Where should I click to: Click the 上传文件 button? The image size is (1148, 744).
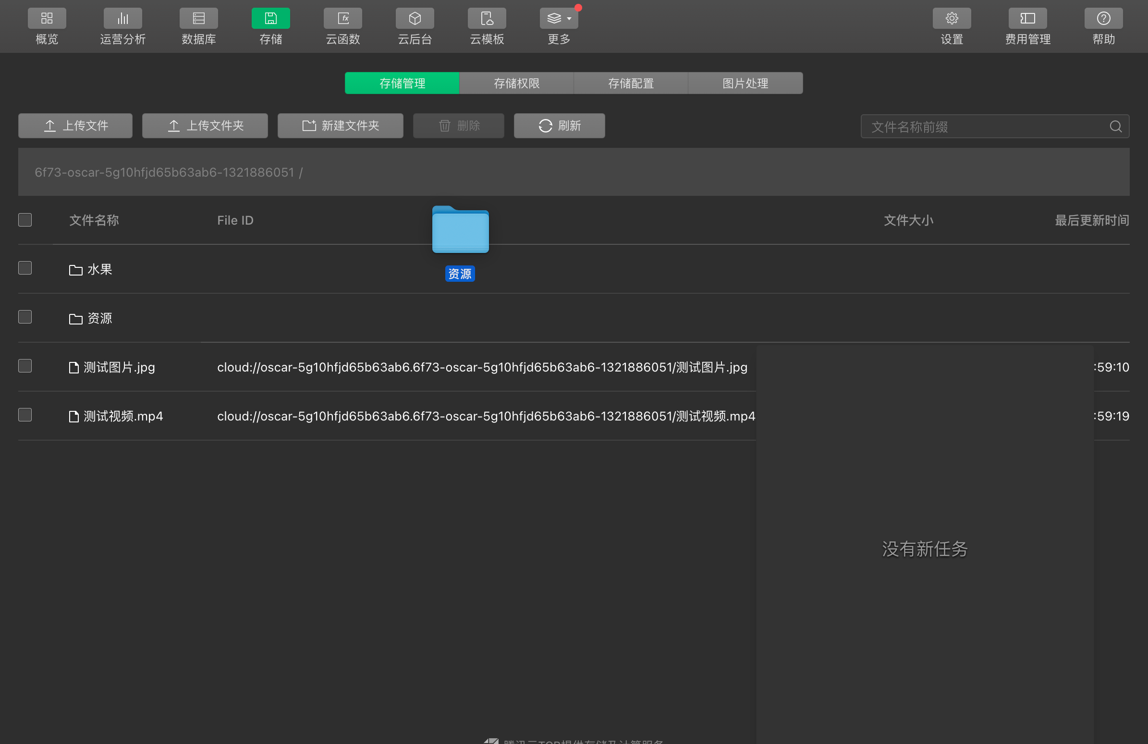click(75, 126)
